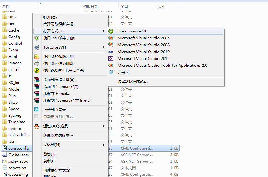Expand the TortoiseSVN submenu arrow

104,47
